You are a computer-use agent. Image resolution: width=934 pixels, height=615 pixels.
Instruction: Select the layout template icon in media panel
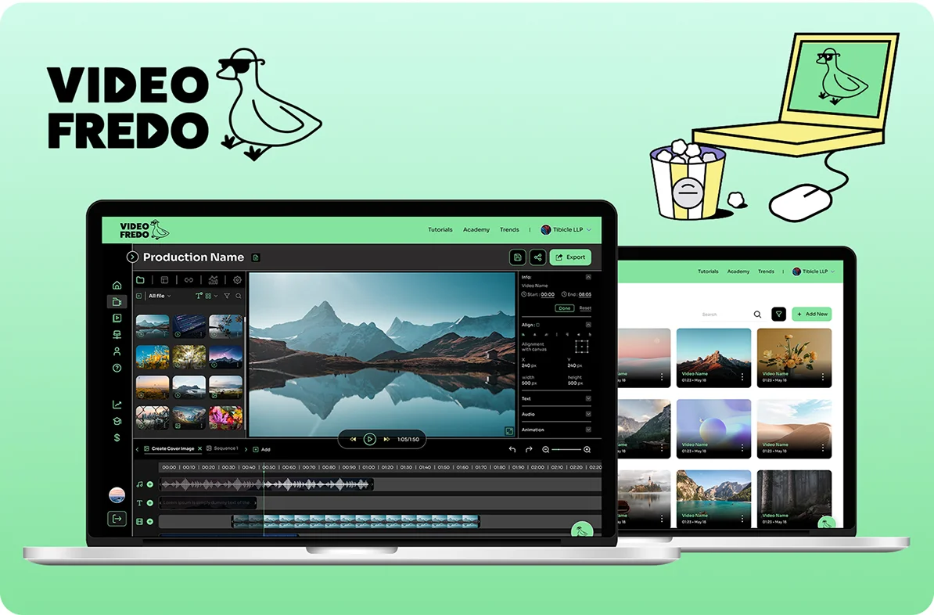164,280
